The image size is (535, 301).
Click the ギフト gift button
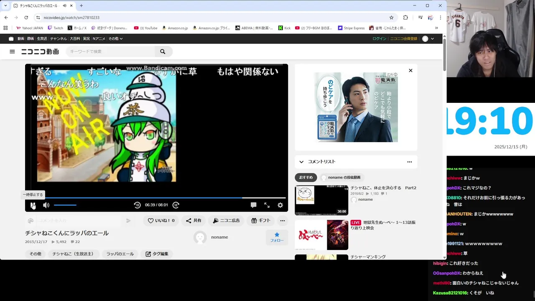pos(261,220)
